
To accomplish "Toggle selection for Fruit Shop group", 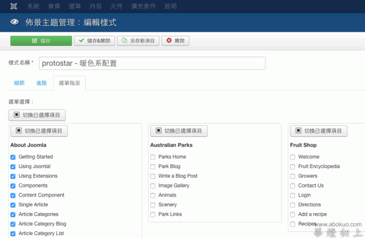I will point(319,131).
